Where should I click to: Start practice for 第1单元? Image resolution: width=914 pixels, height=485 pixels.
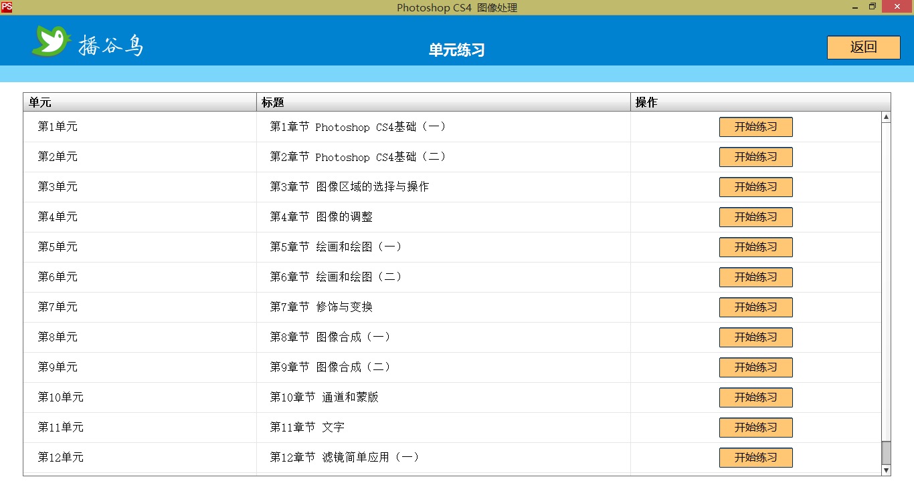tap(756, 127)
